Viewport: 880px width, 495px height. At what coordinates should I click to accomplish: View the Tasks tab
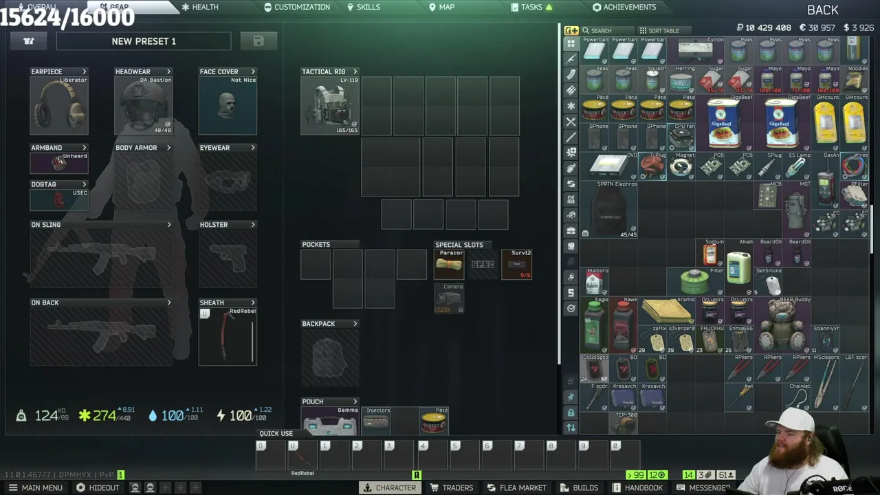point(531,7)
